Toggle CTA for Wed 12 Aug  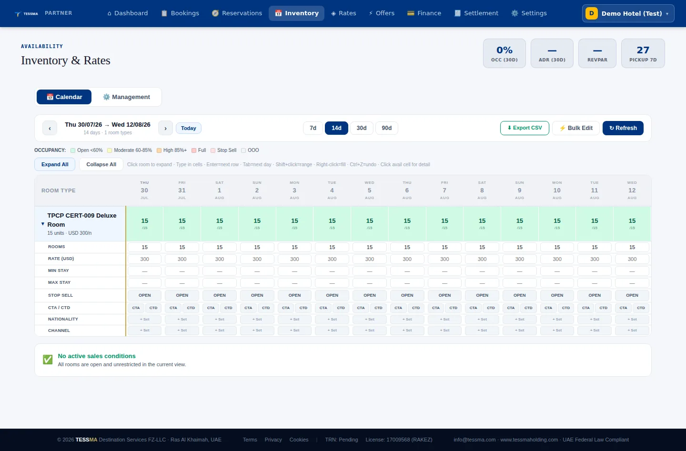tap(623, 308)
